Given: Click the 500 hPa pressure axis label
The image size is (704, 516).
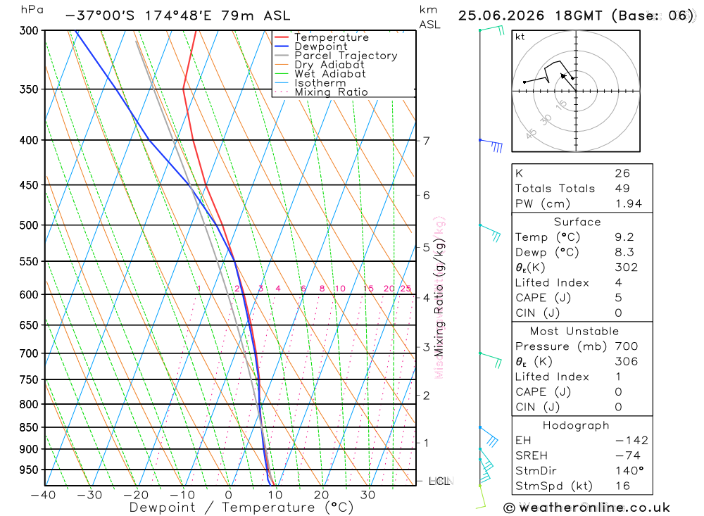Looking at the screenshot, I should point(29,225).
